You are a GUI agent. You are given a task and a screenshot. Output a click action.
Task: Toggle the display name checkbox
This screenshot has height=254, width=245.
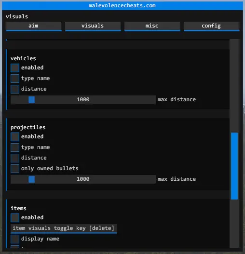[x=15, y=239]
